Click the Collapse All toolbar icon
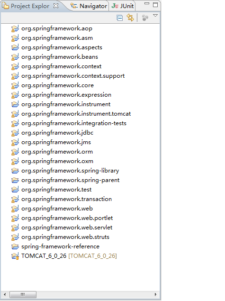The image size is (225, 301). coord(120,18)
